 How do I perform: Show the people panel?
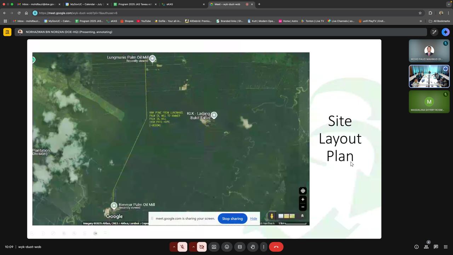click(x=426, y=247)
